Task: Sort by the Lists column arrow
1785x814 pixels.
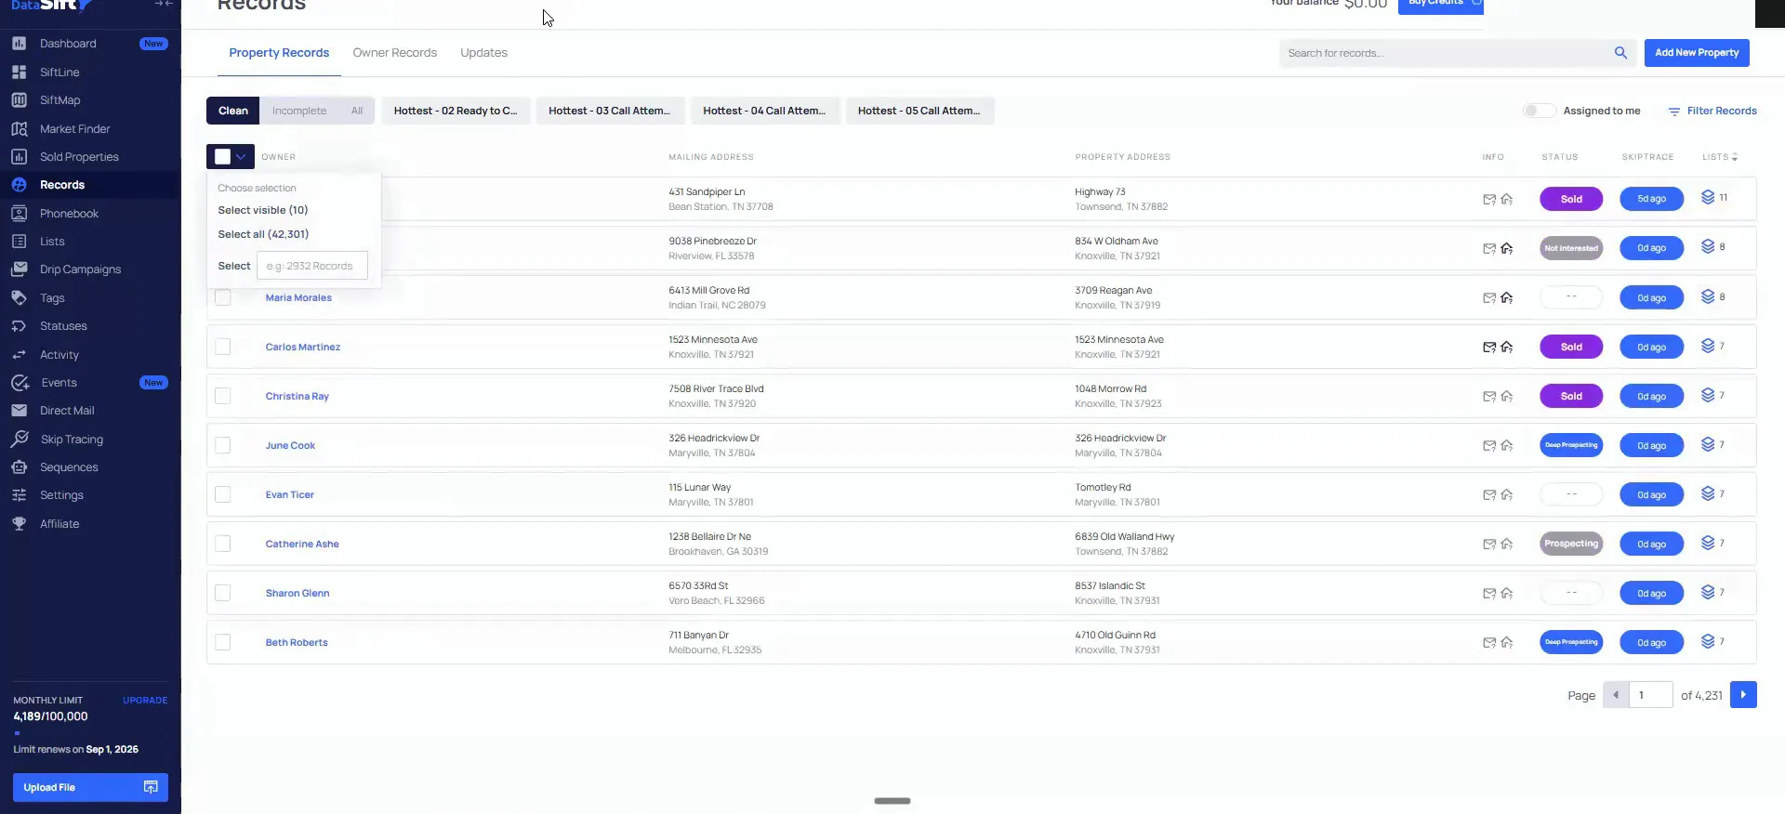Action: pyautogui.click(x=1735, y=157)
